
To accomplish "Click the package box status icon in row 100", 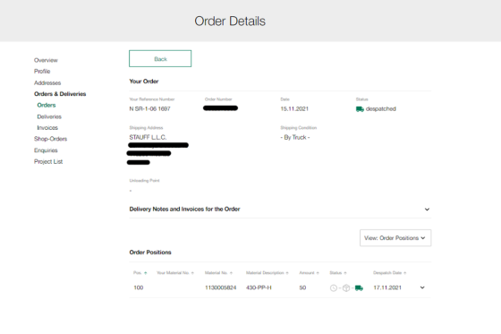I will pyautogui.click(x=346, y=288).
